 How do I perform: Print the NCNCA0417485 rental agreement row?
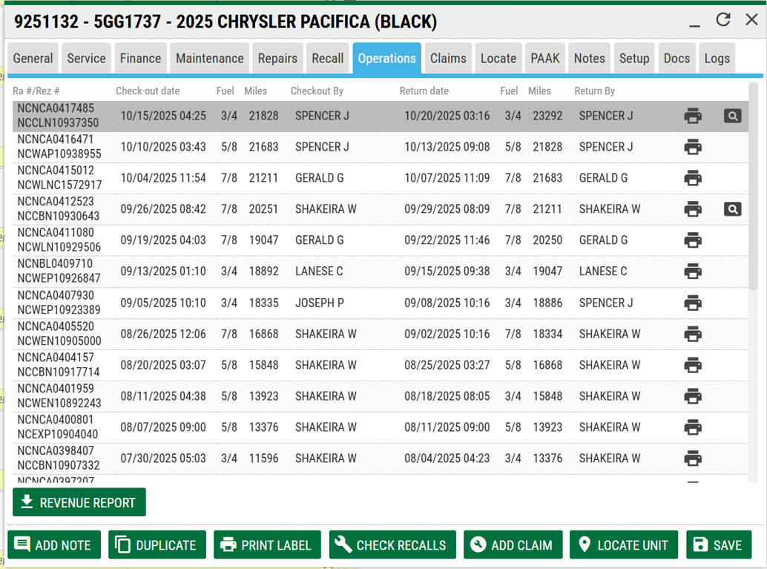[x=693, y=116]
